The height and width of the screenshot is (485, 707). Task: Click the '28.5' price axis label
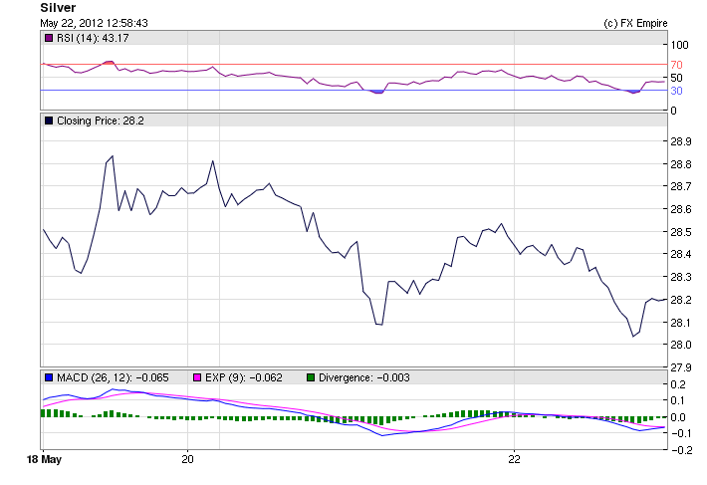[x=681, y=232]
